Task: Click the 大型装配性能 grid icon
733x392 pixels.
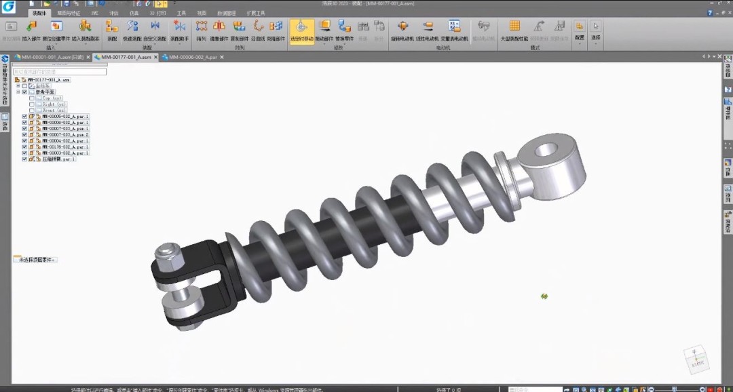Action: click(x=514, y=27)
